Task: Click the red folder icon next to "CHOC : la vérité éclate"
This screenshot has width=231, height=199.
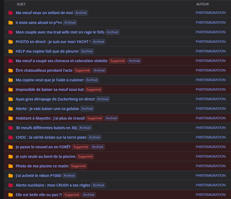Action: coord(11,137)
